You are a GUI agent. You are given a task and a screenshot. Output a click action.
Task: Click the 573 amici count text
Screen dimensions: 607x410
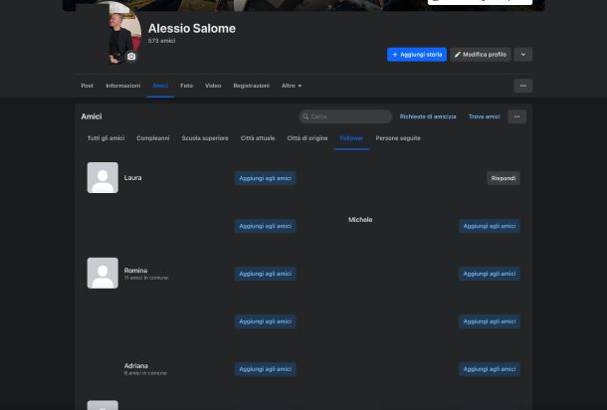161,41
